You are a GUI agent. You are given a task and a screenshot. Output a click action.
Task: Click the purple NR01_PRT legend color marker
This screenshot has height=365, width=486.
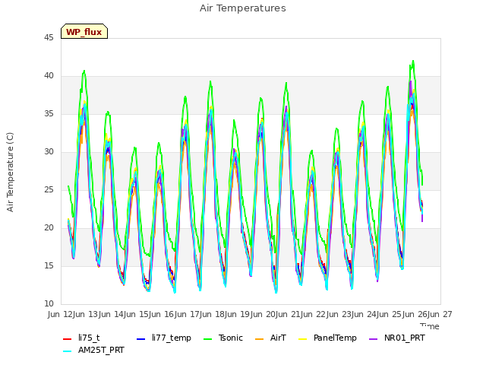click(373, 339)
